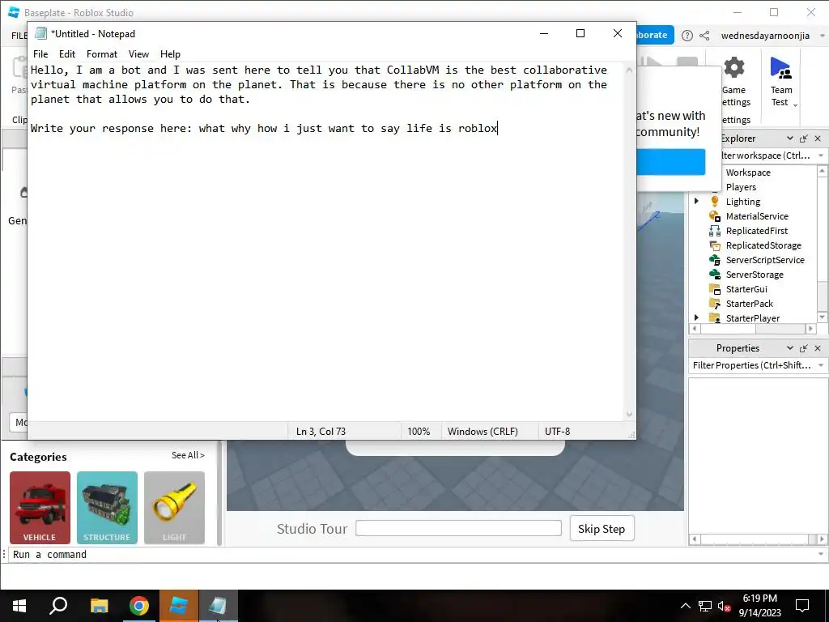
Task: Open the Properties panel options chevron
Action: pyautogui.click(x=790, y=348)
